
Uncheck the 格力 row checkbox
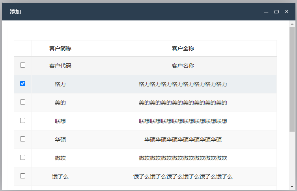pos(23,84)
